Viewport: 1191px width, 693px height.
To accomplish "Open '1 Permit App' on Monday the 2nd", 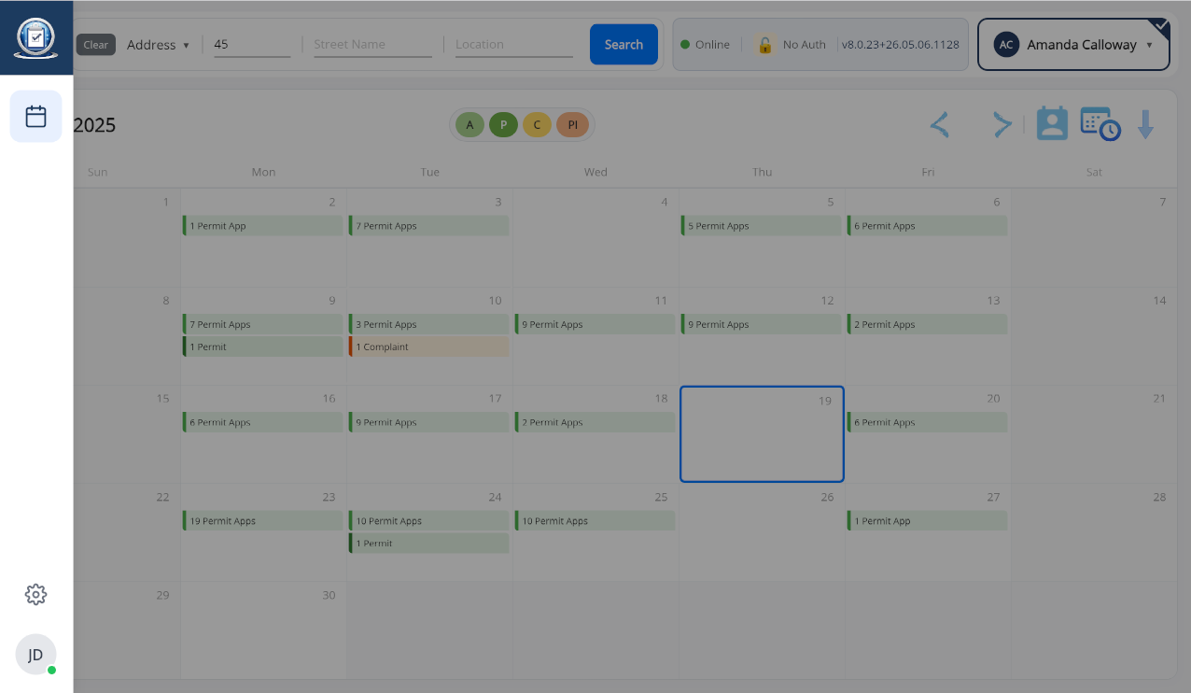I will (x=262, y=226).
